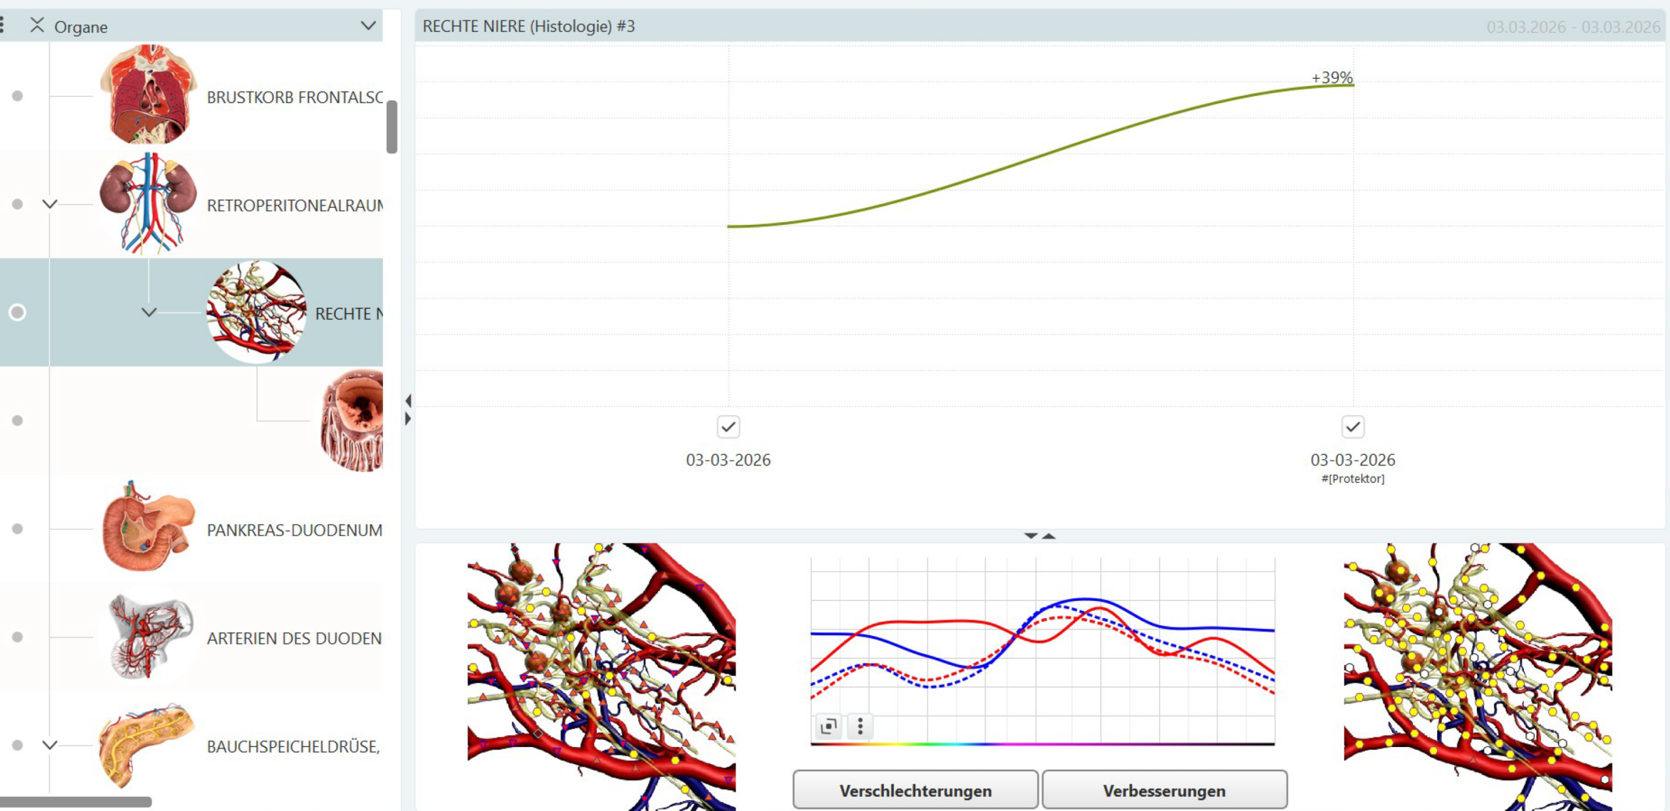Uncheck the first 03-03-2026 scan checkbox
Viewport: 1670px width, 811px height.
(728, 427)
